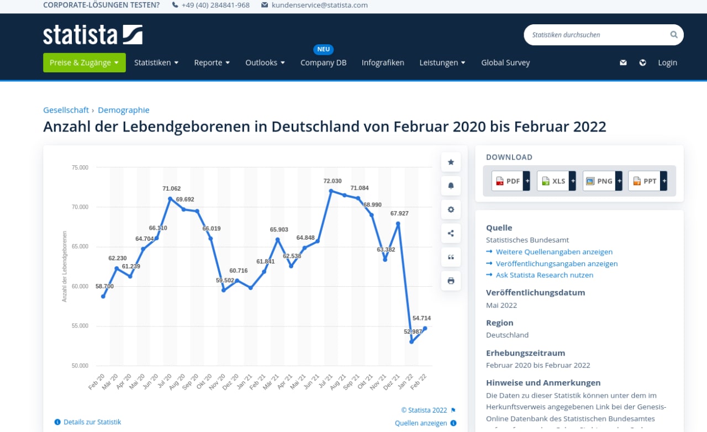The height and width of the screenshot is (432, 707).
Task: Expand the Preise & Zugänge dropdown
Action: pyautogui.click(x=85, y=62)
